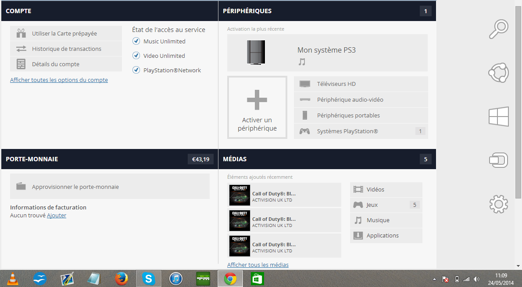Screen dimensions: 522x287
Task: Click Afficher toutes les options du compte
Action: coord(59,80)
